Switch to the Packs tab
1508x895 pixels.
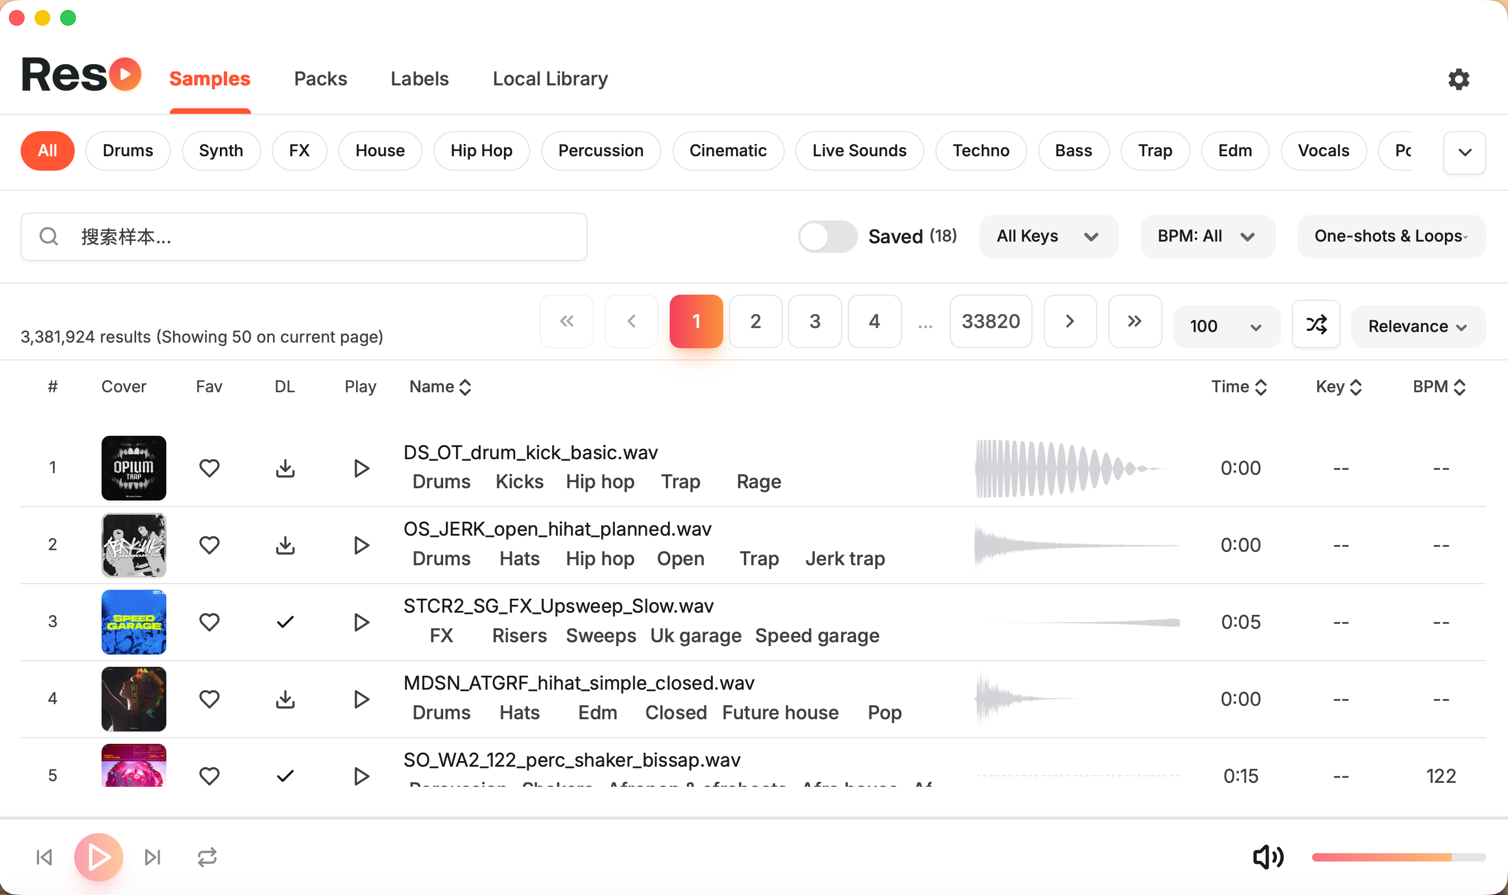320,79
